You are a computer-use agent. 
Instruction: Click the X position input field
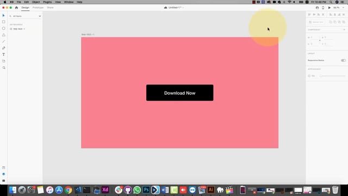coord(328,38)
